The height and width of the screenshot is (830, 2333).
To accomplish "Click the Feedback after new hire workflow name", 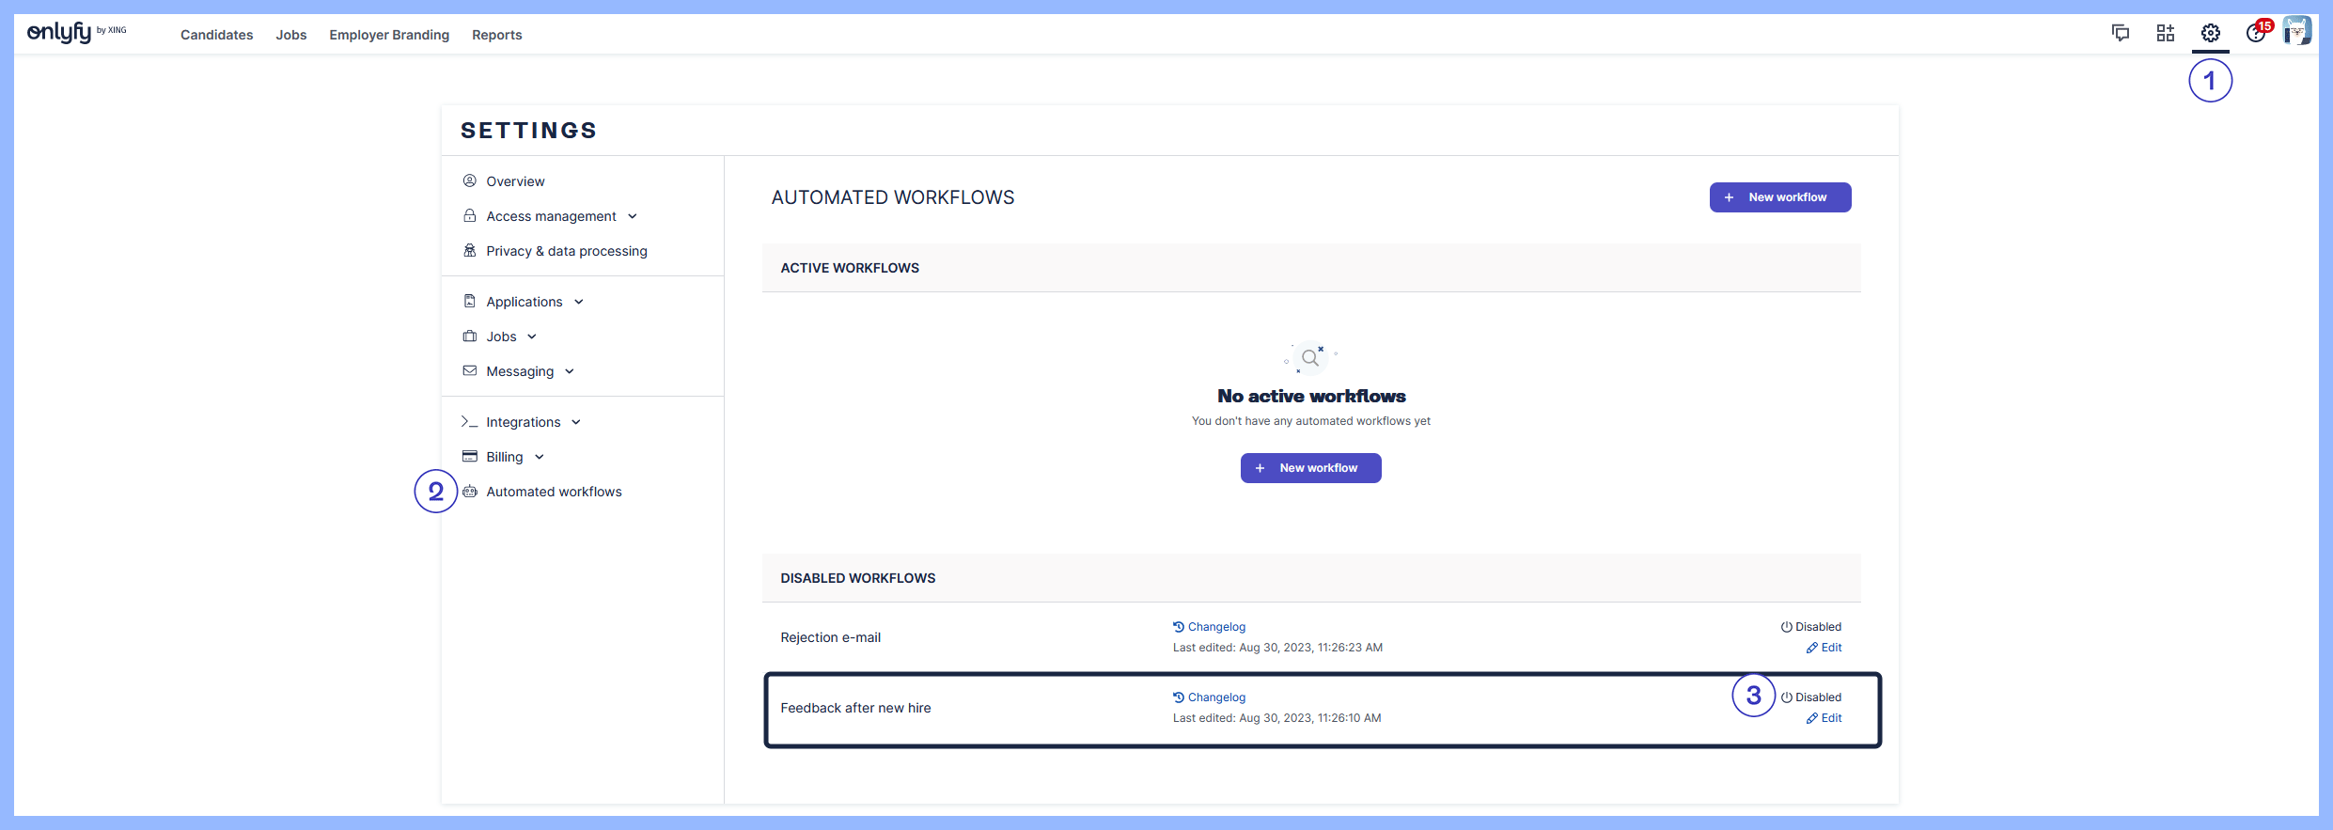I will point(856,708).
